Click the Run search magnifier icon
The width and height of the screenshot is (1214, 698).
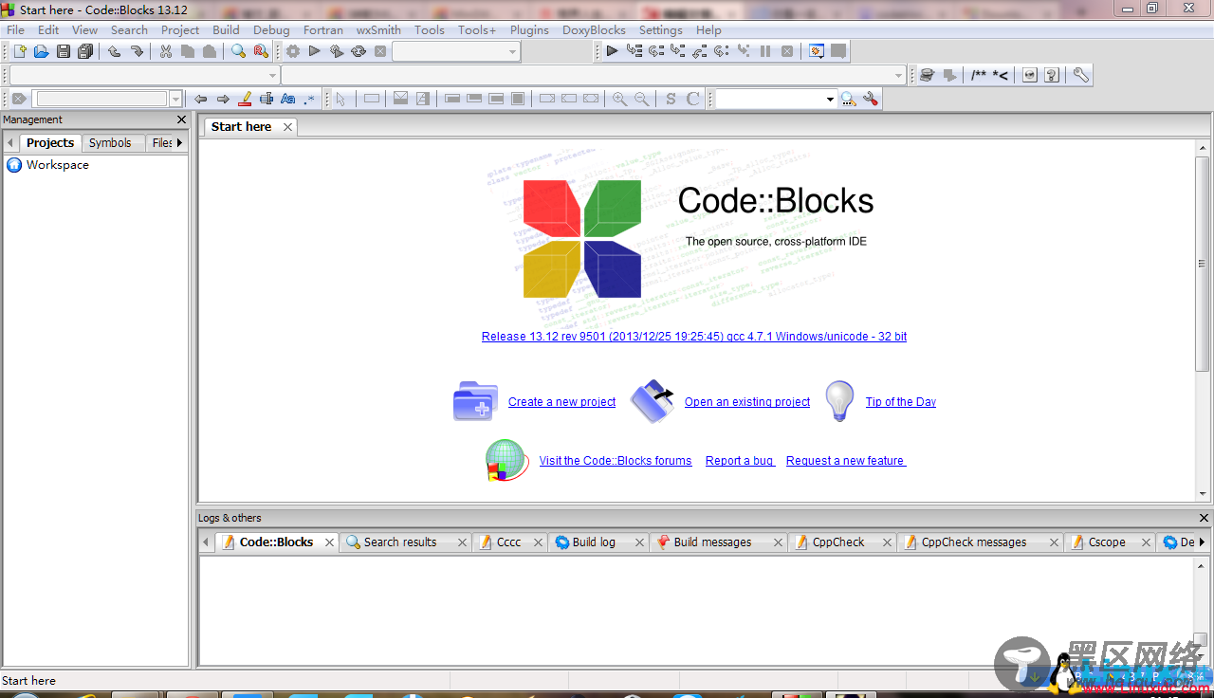click(x=848, y=99)
